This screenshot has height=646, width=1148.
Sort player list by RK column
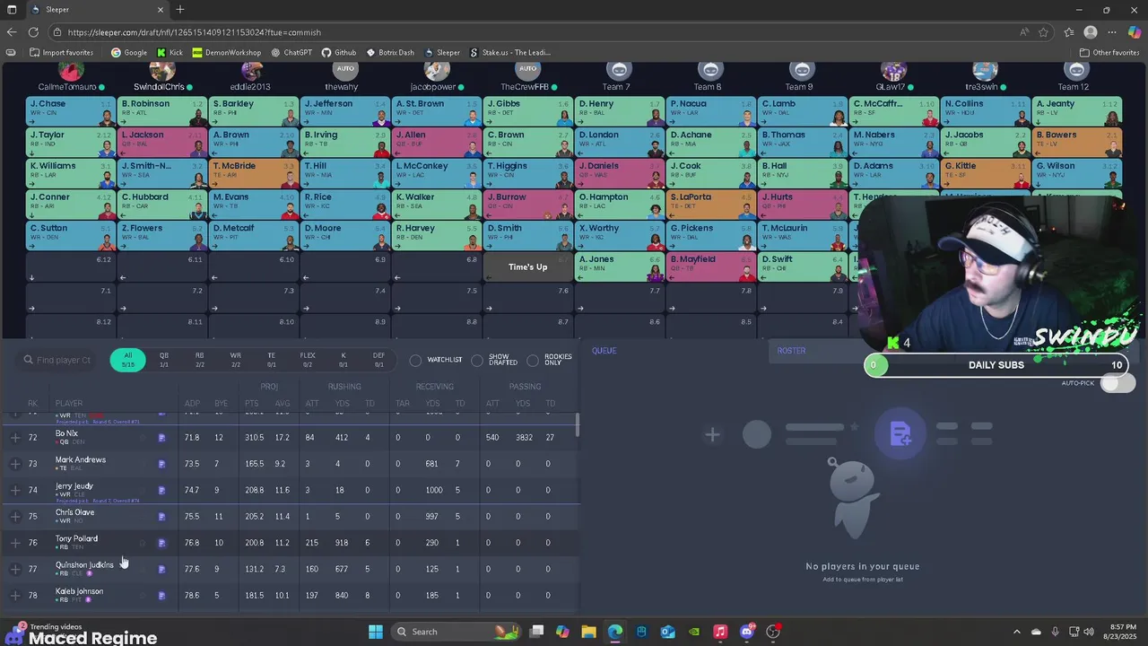click(x=32, y=404)
